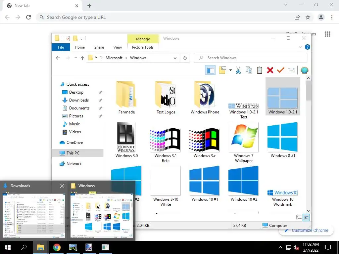Click the properties checkmark icon in Explorer title bar

click(68, 38)
